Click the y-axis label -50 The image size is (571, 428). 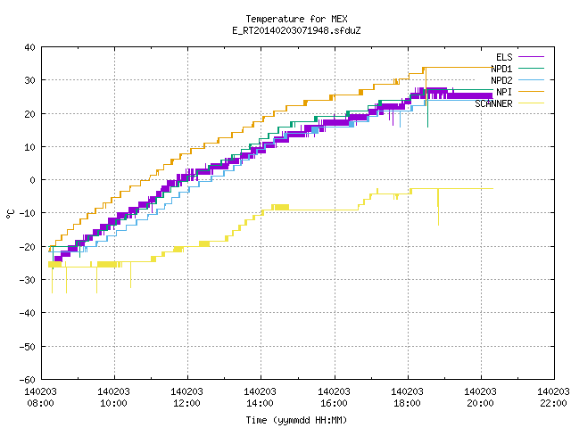click(x=28, y=346)
